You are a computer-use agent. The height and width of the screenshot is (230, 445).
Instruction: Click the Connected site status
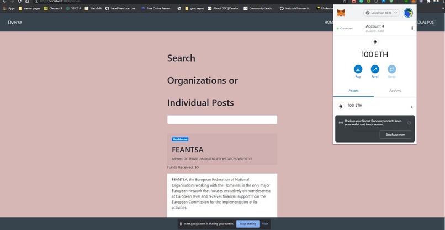(x=345, y=28)
